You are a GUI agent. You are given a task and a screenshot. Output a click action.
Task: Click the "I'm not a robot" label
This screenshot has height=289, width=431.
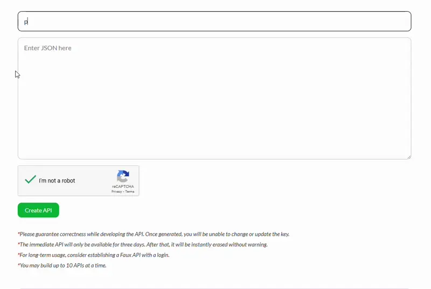point(57,181)
